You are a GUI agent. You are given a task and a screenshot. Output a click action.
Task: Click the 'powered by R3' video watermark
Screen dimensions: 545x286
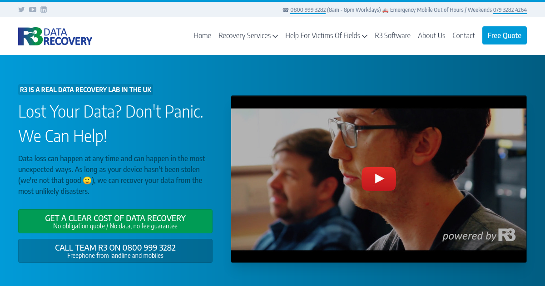479,236
